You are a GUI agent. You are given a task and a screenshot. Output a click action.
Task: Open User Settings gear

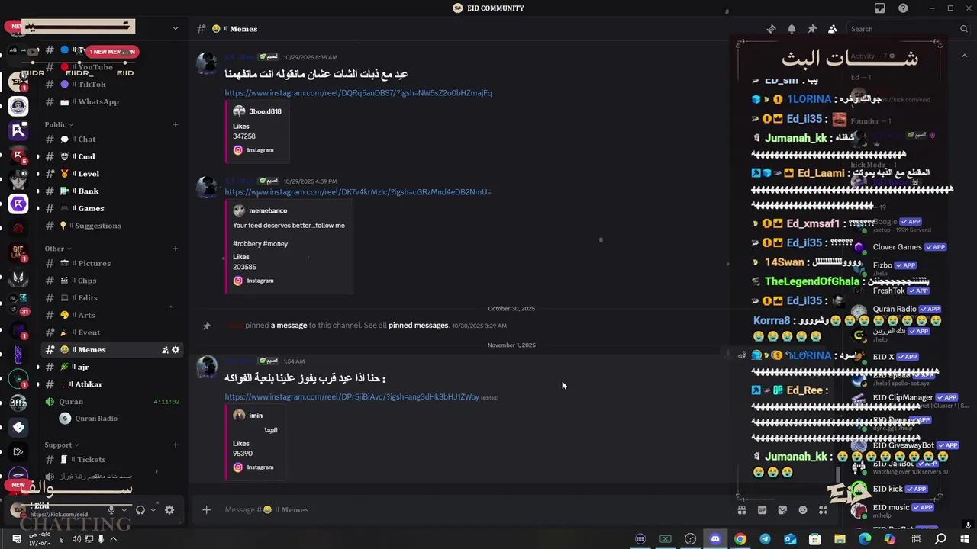[169, 510]
